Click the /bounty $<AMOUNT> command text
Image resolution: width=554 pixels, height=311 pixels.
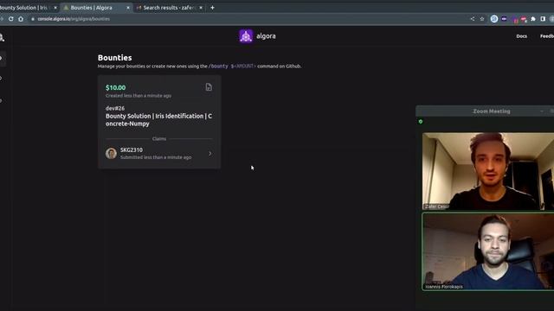[x=232, y=66]
